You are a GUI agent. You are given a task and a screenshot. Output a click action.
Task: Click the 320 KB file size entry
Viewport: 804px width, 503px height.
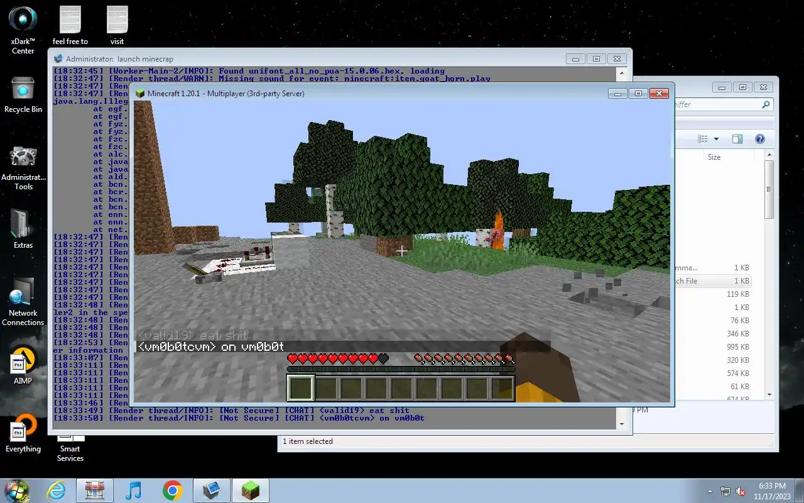737,360
